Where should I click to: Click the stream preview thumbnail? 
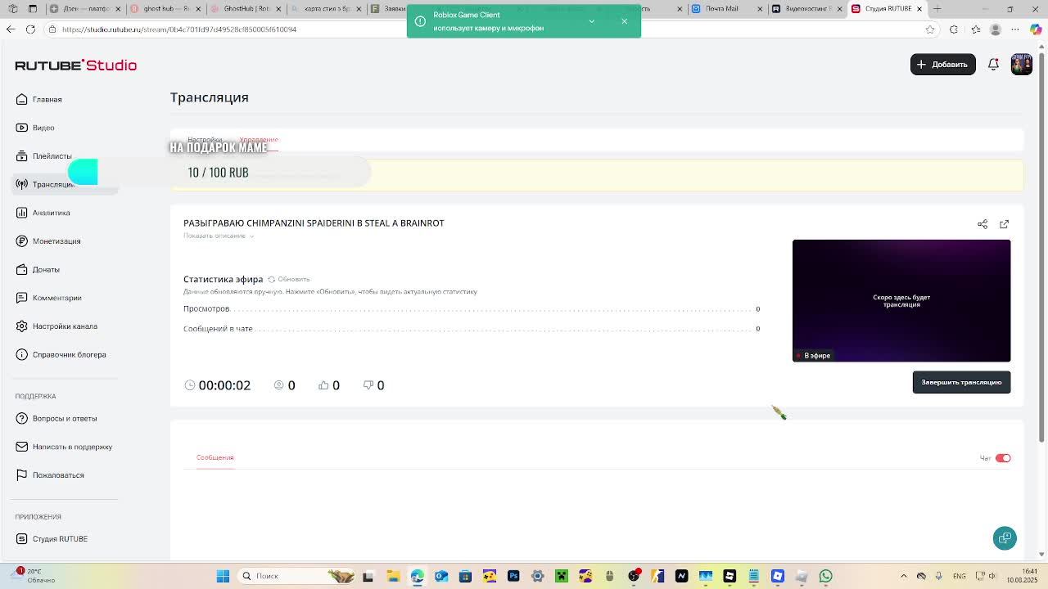901,300
